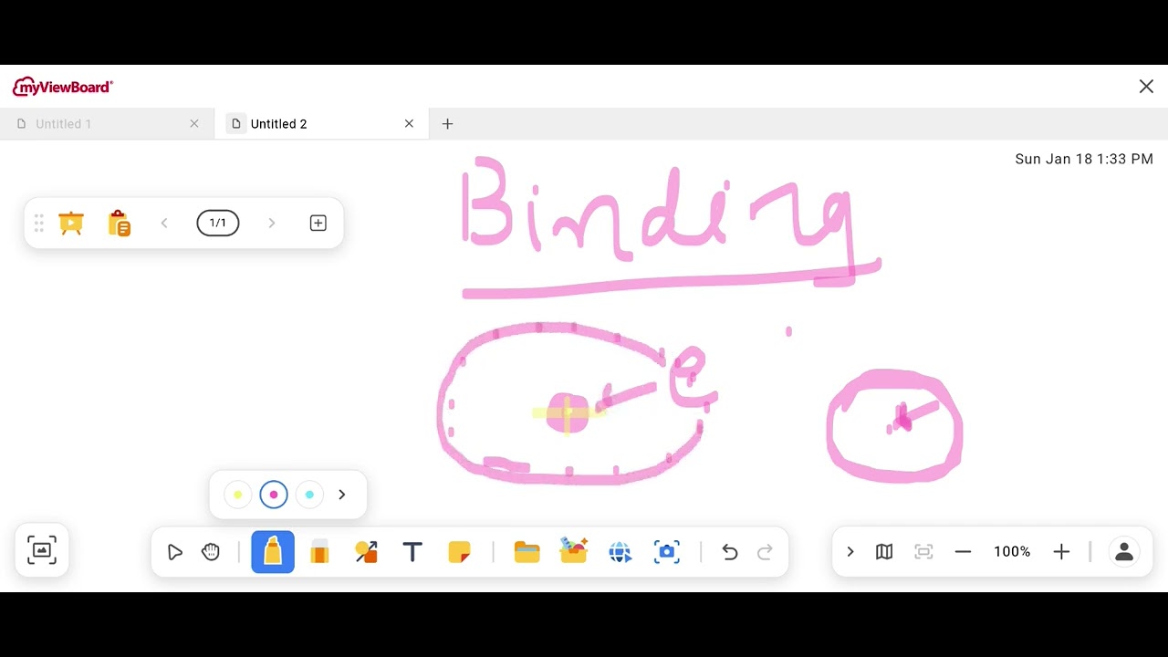This screenshot has height=657, width=1168.
Task: Select the Text tool
Action: pos(412,552)
